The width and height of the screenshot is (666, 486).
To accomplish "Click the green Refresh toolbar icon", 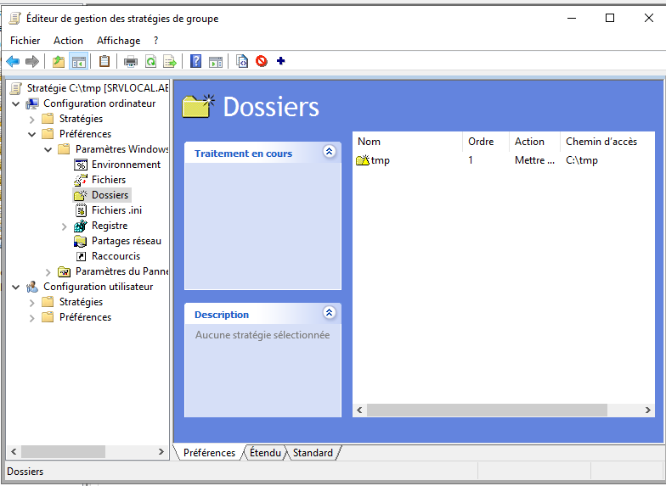I will (150, 61).
